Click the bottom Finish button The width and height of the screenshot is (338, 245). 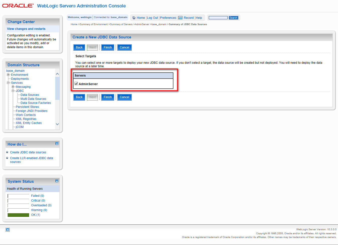point(108,97)
